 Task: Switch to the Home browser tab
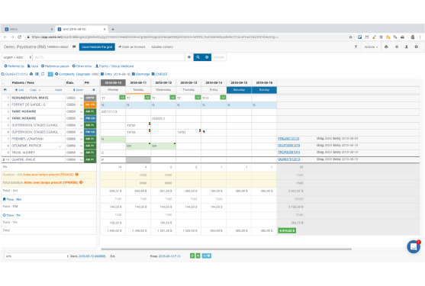coord(27,29)
